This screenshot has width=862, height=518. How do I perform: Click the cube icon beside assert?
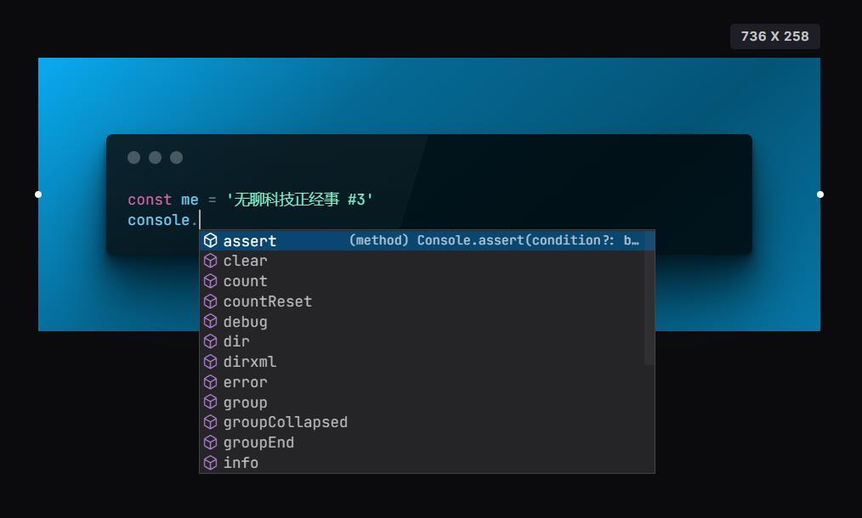click(x=211, y=240)
